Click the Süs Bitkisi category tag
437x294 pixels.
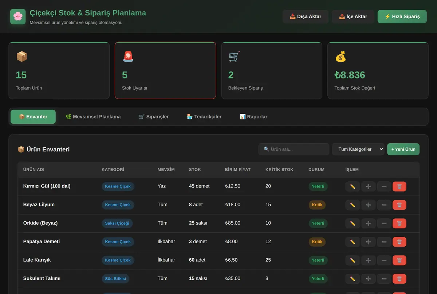115,279
